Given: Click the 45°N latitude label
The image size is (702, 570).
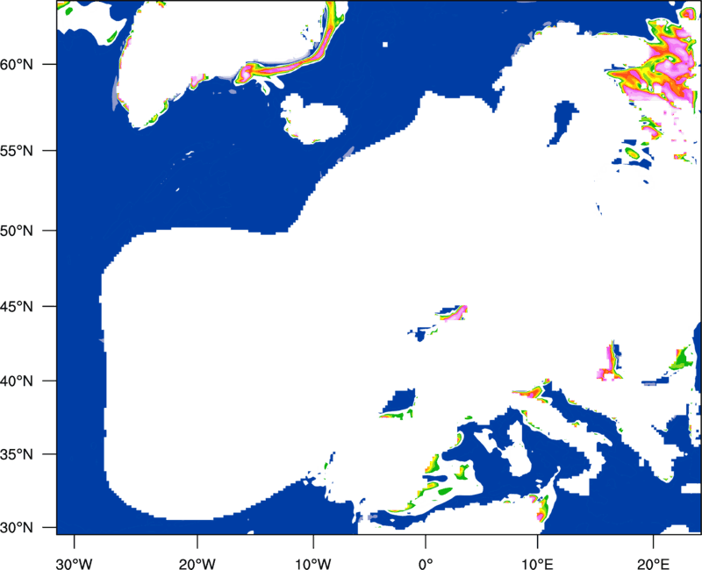Looking at the screenshot, I should coord(17,306).
